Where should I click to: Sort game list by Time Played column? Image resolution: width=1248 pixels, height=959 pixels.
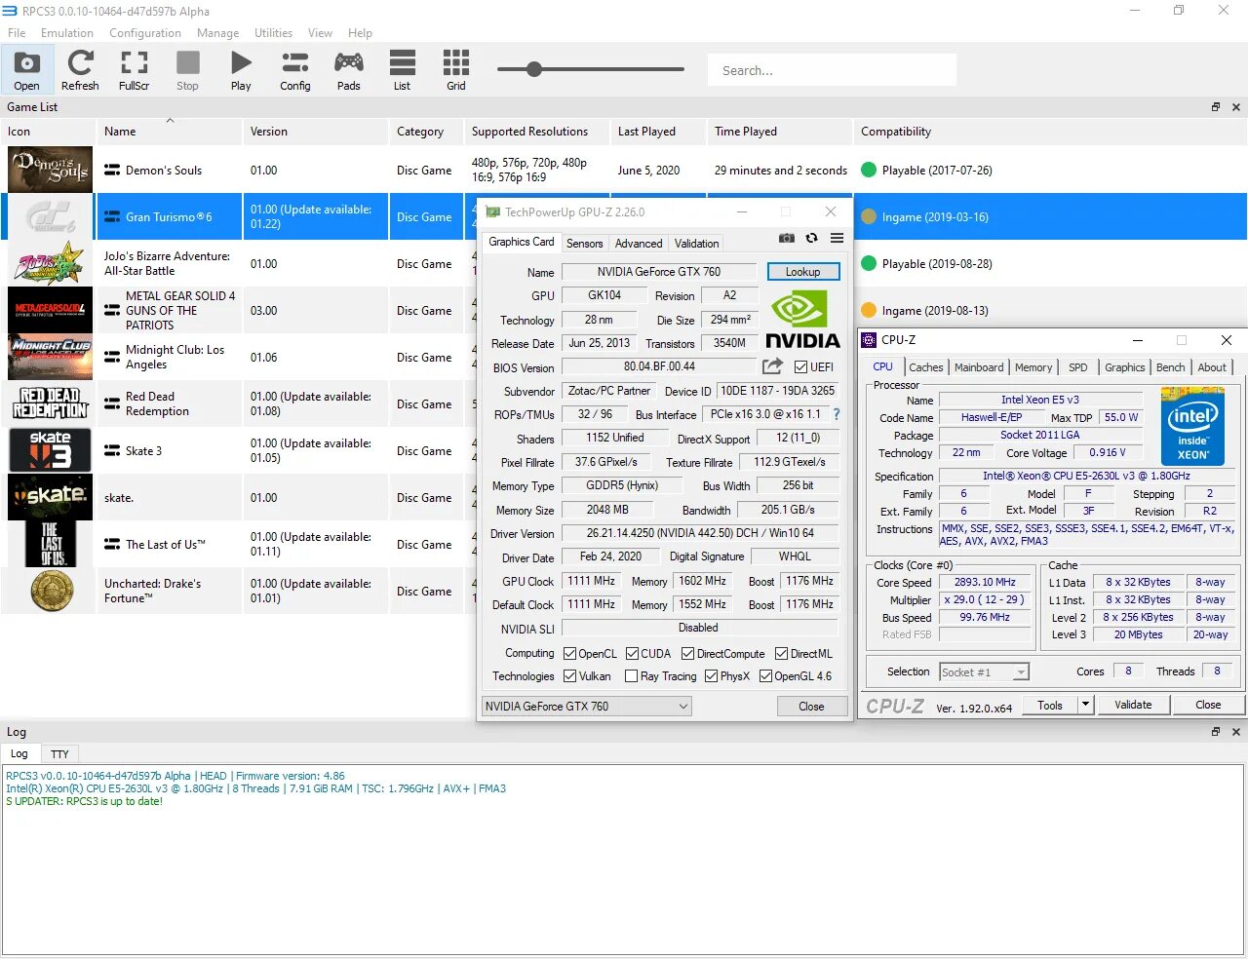click(x=780, y=132)
